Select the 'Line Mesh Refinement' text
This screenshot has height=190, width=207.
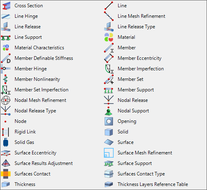[141, 16]
